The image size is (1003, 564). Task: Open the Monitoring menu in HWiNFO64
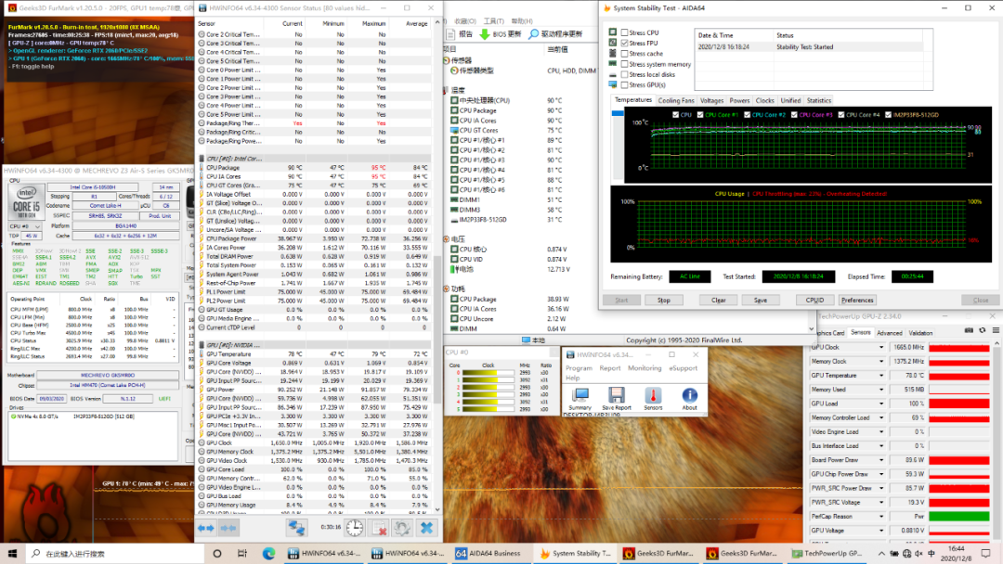(645, 368)
